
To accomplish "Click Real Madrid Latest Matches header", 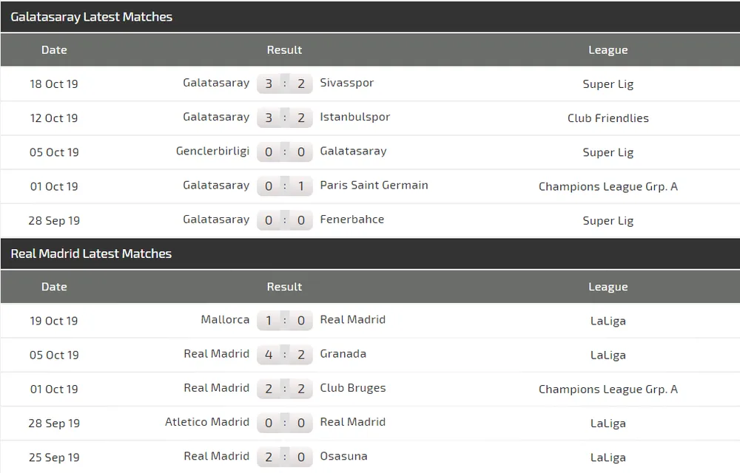I will [x=91, y=254].
